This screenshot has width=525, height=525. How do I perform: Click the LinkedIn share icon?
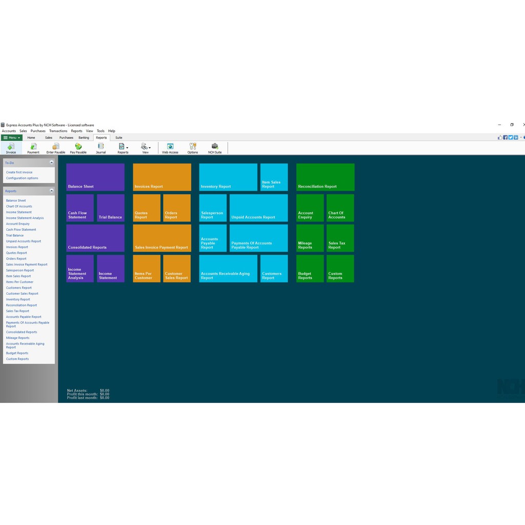[x=516, y=137]
